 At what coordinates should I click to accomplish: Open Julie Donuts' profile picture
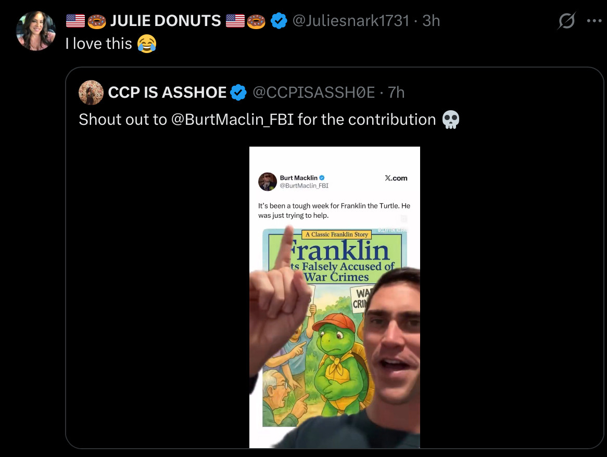click(x=36, y=31)
